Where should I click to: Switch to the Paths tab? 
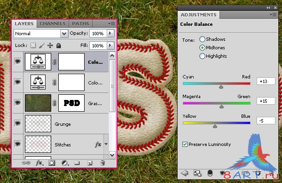[x=80, y=24]
